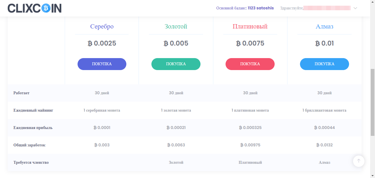Click the scrollbar down arrow
This screenshot has width=375, height=178.
(372, 175)
